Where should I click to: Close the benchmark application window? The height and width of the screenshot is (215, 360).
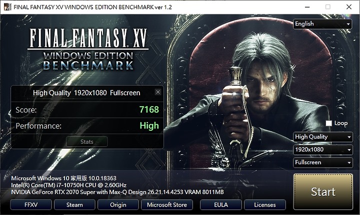[349, 7]
